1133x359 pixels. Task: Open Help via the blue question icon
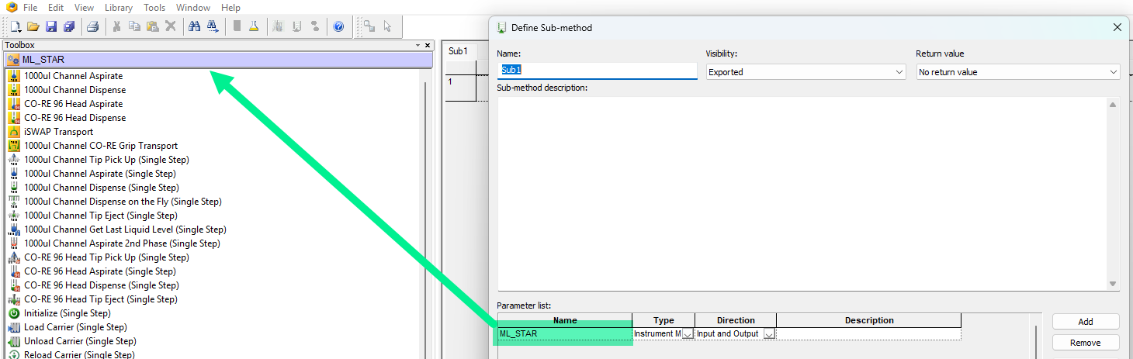pyautogui.click(x=338, y=26)
